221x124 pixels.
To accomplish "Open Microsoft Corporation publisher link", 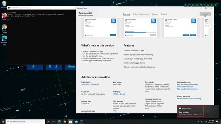I will point(90,84).
